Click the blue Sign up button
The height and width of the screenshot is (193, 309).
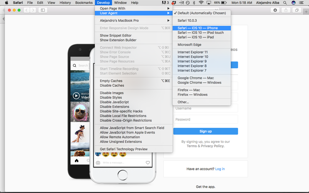point(205,131)
